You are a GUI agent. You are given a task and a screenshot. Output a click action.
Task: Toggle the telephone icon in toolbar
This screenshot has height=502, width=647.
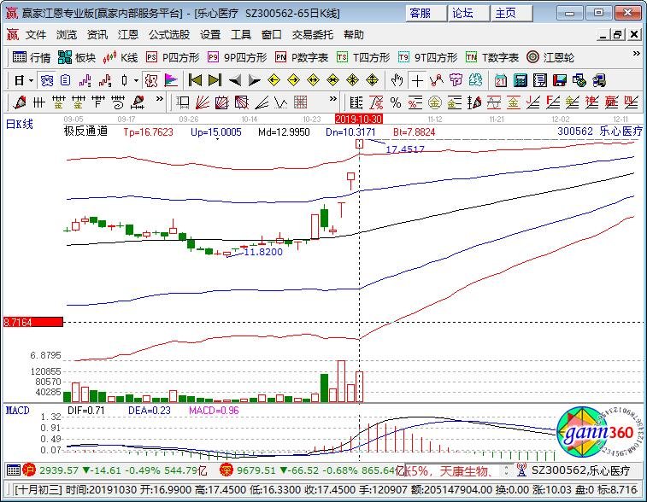click(46, 80)
